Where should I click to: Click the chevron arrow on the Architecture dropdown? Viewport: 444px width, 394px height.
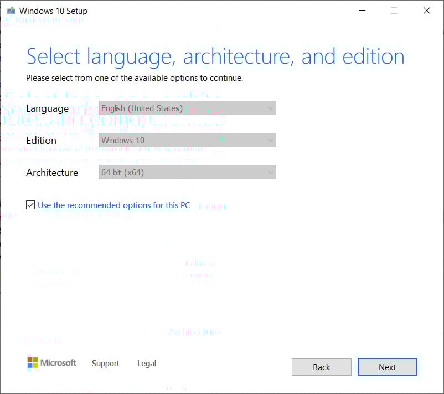[270, 173]
